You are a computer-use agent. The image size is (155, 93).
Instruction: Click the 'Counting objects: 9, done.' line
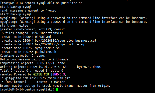click(23, 56)
